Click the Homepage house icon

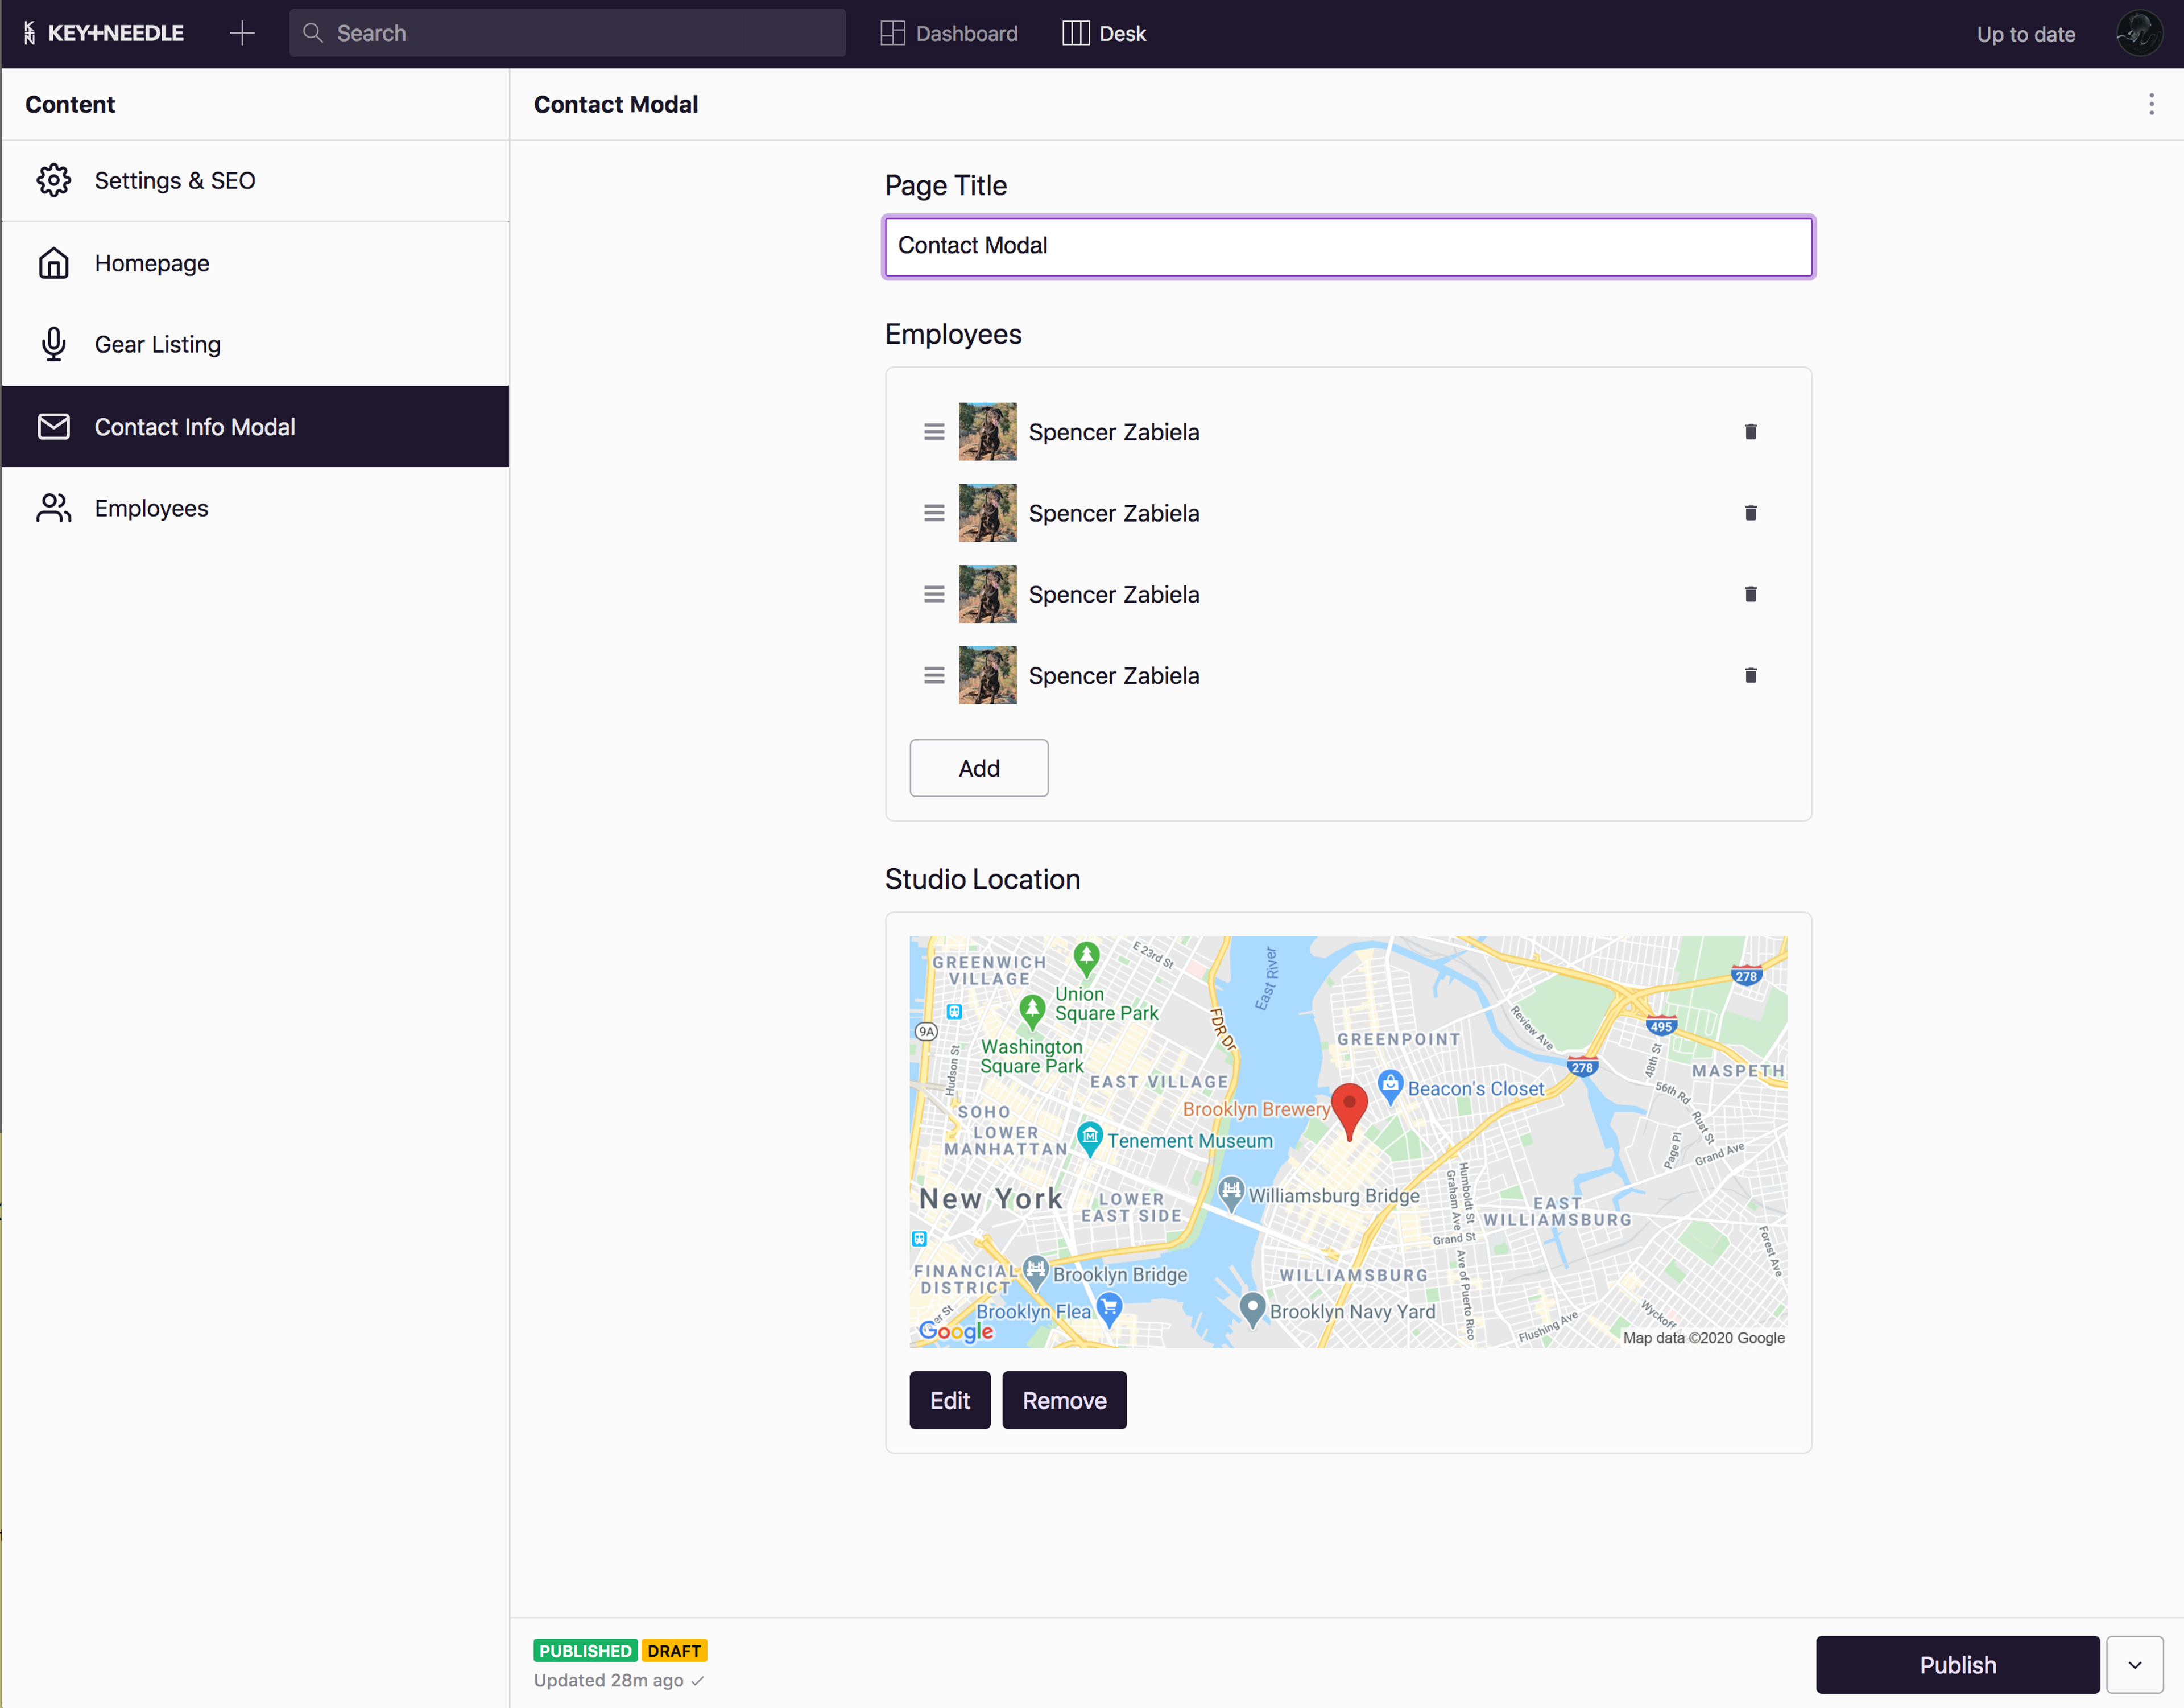click(54, 263)
